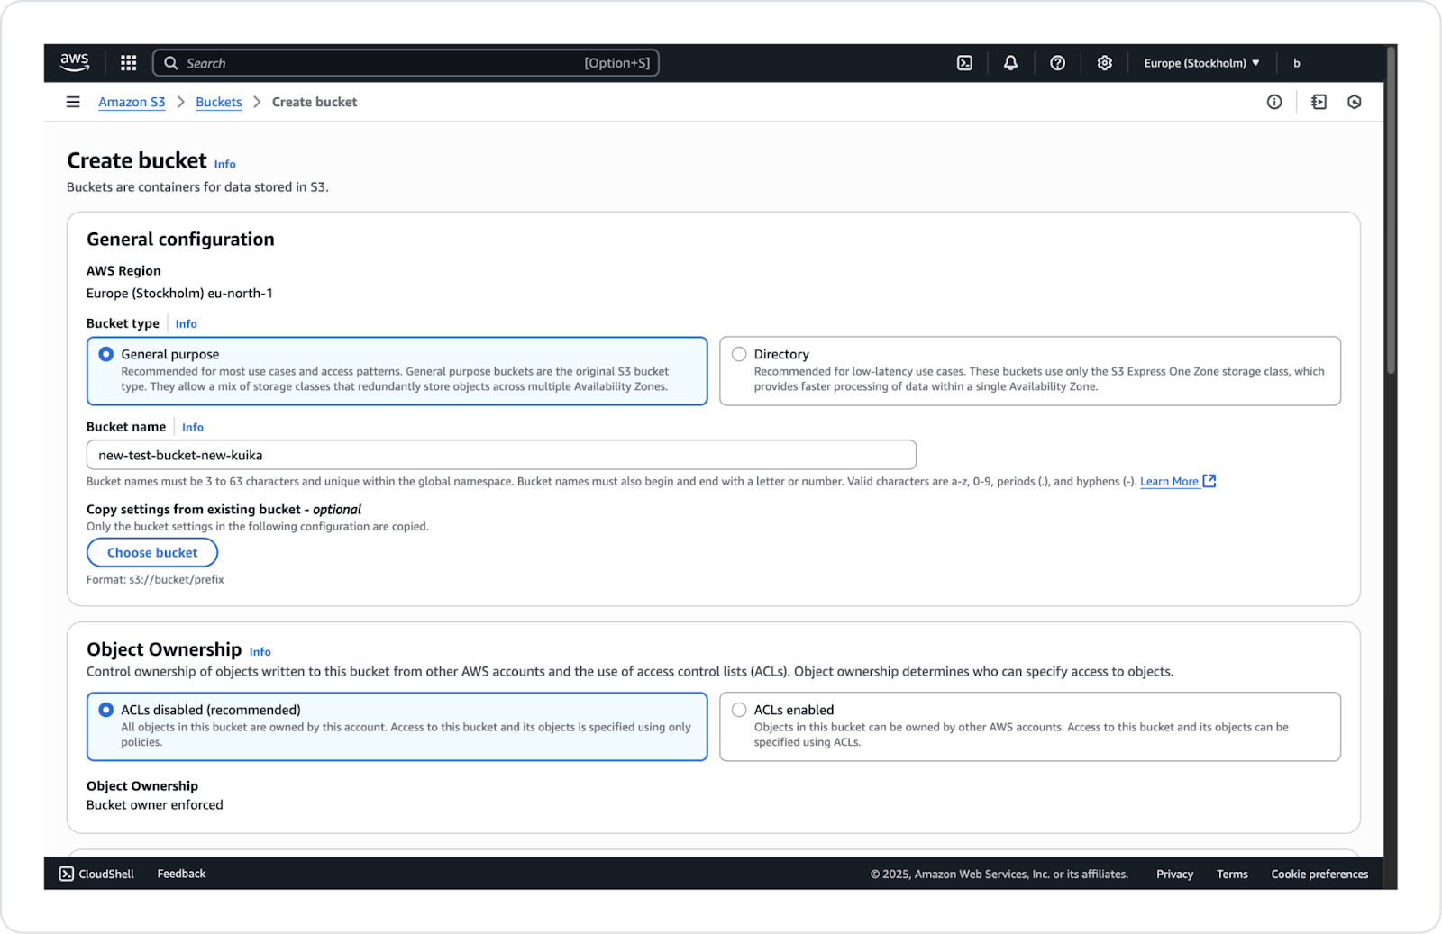
Task: Focus the bucket name input field
Action: [x=501, y=455]
